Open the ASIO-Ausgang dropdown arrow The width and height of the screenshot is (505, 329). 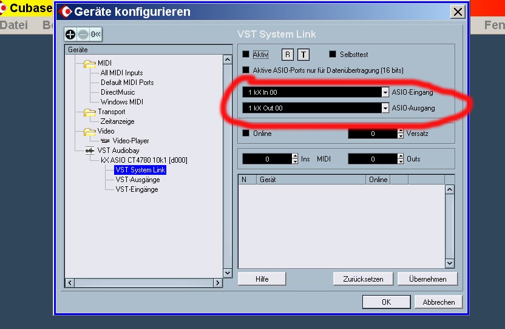click(x=385, y=108)
